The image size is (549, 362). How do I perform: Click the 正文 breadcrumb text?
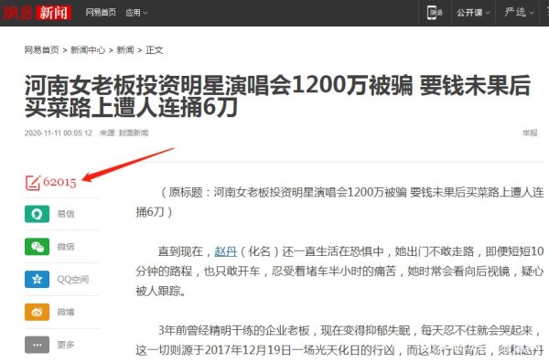click(155, 50)
